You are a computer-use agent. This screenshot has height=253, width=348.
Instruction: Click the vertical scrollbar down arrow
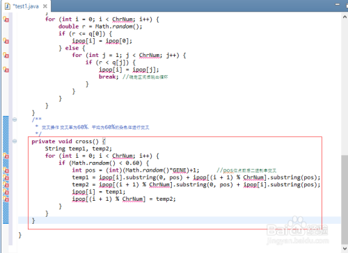[345, 249]
